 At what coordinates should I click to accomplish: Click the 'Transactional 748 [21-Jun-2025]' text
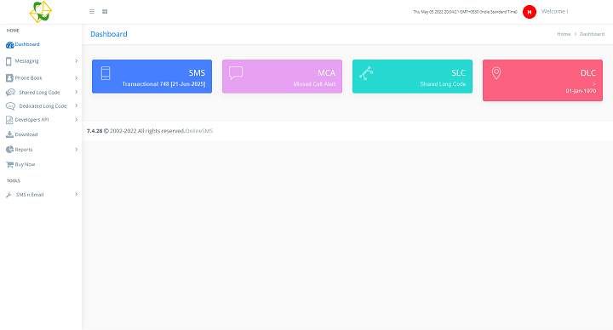163,84
